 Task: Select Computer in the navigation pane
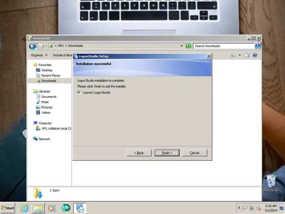[x=45, y=123]
